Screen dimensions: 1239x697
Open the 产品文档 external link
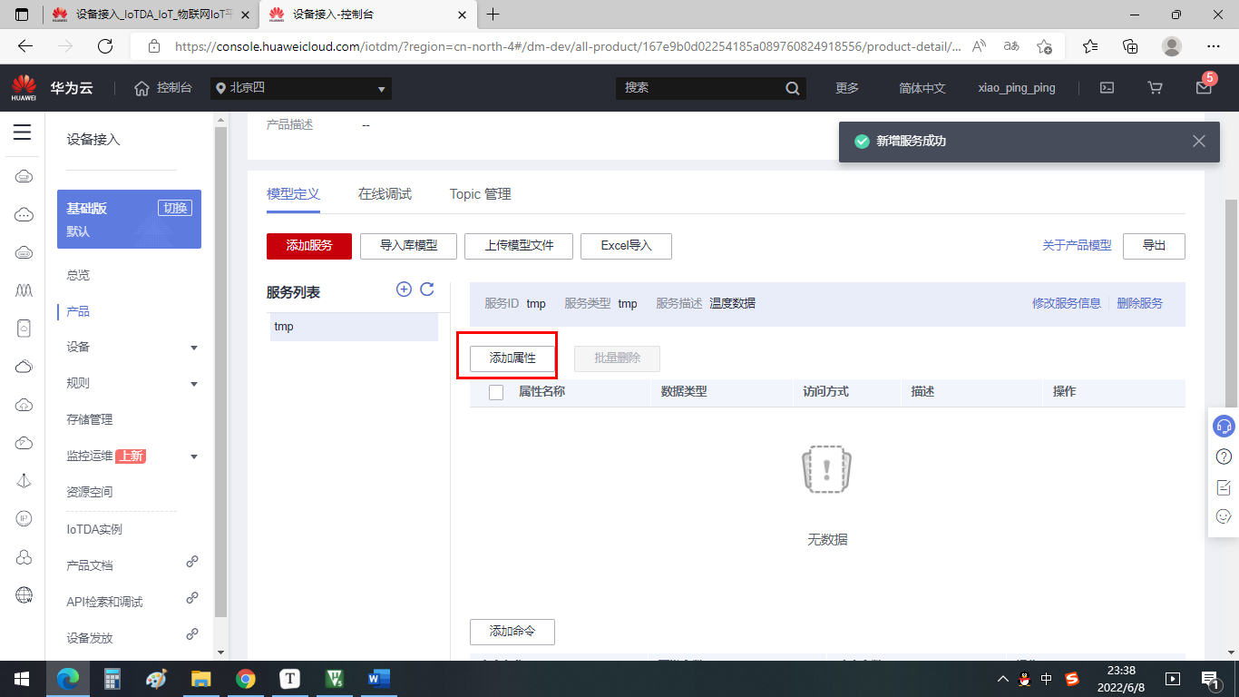pyautogui.click(x=90, y=565)
